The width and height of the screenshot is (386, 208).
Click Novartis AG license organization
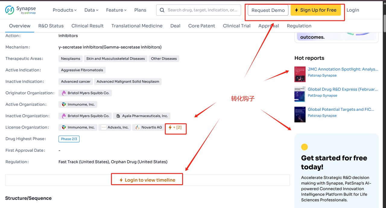[148, 127]
